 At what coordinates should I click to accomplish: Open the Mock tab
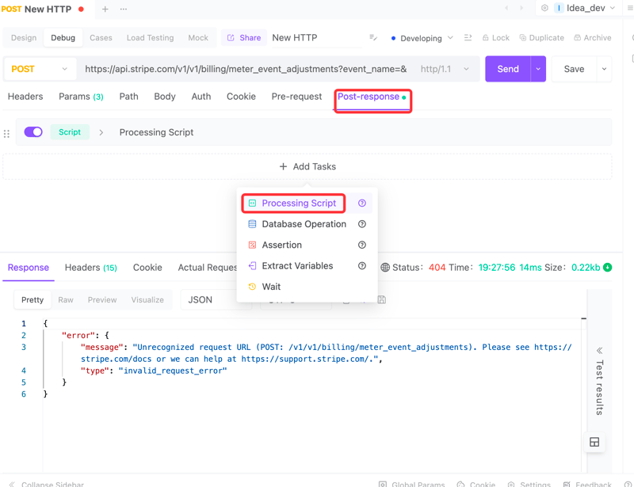198,38
